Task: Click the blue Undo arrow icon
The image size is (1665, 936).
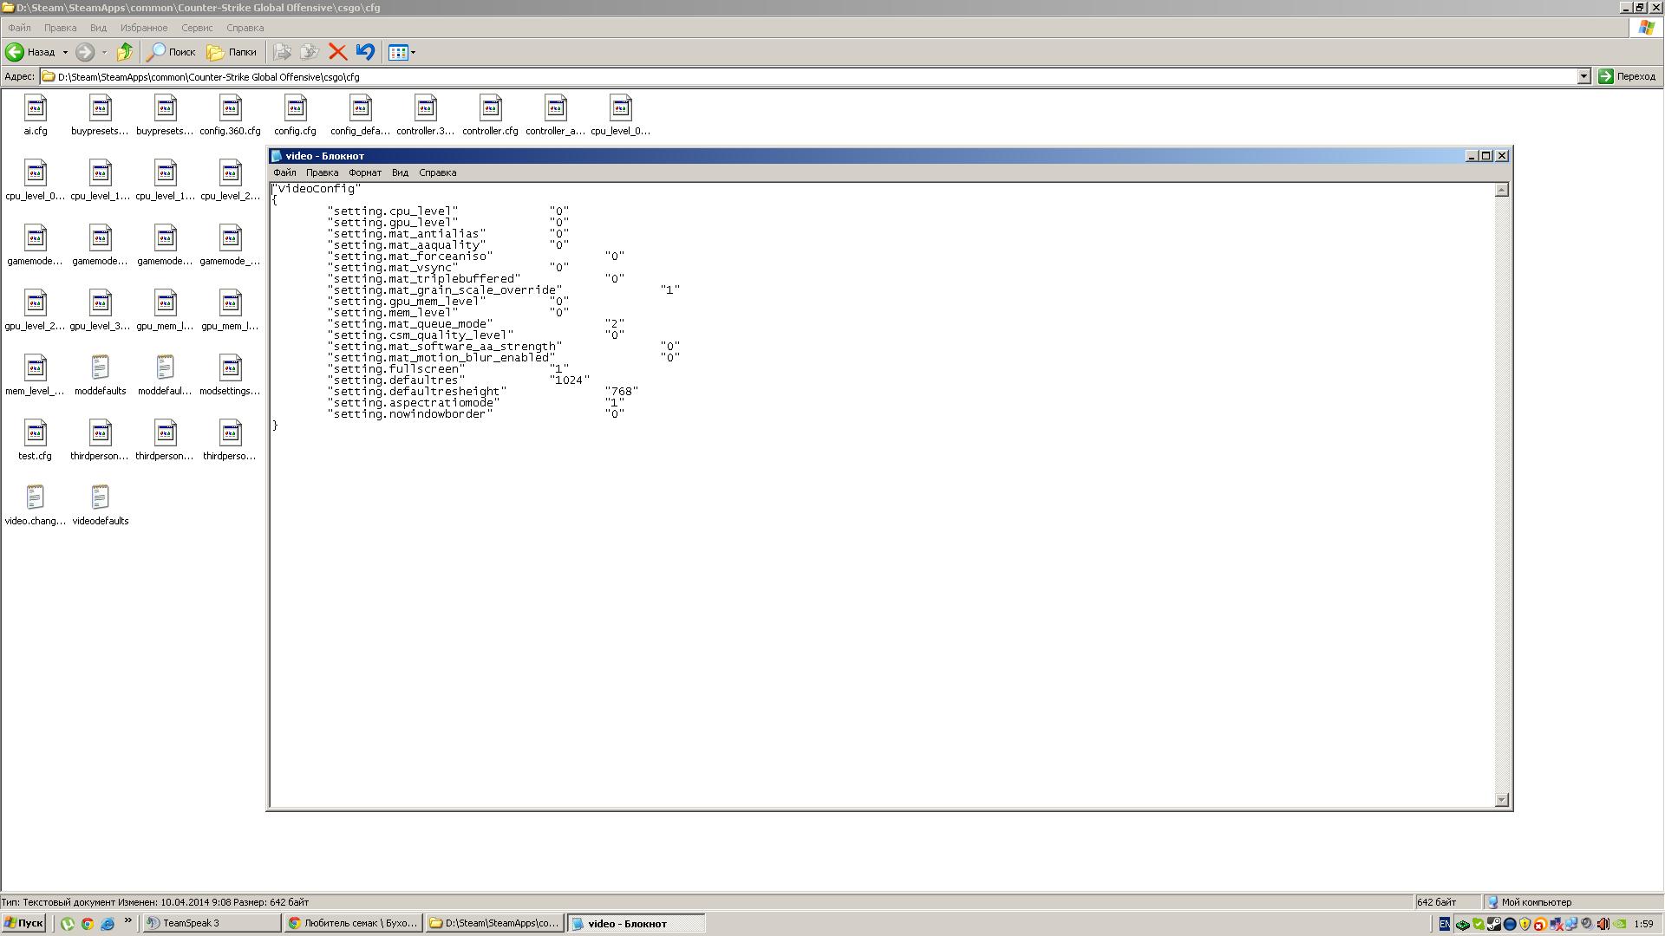Action: pyautogui.click(x=365, y=52)
